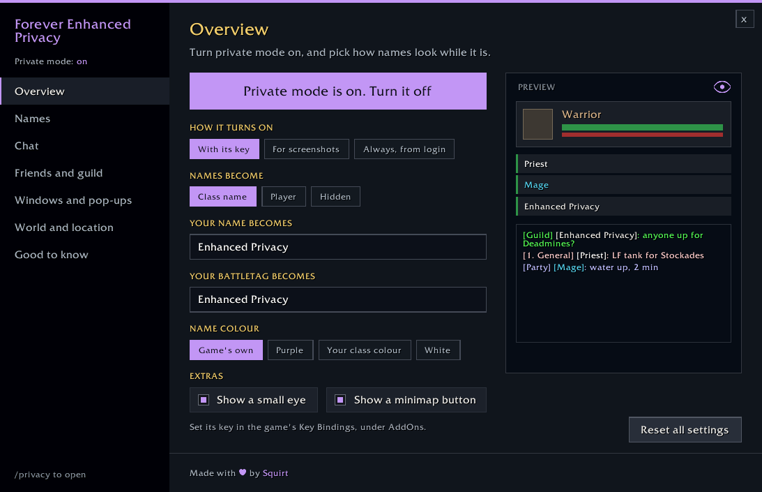Open Windows and pop-ups settings
Screen dimensions: 762x492
[84, 200]
